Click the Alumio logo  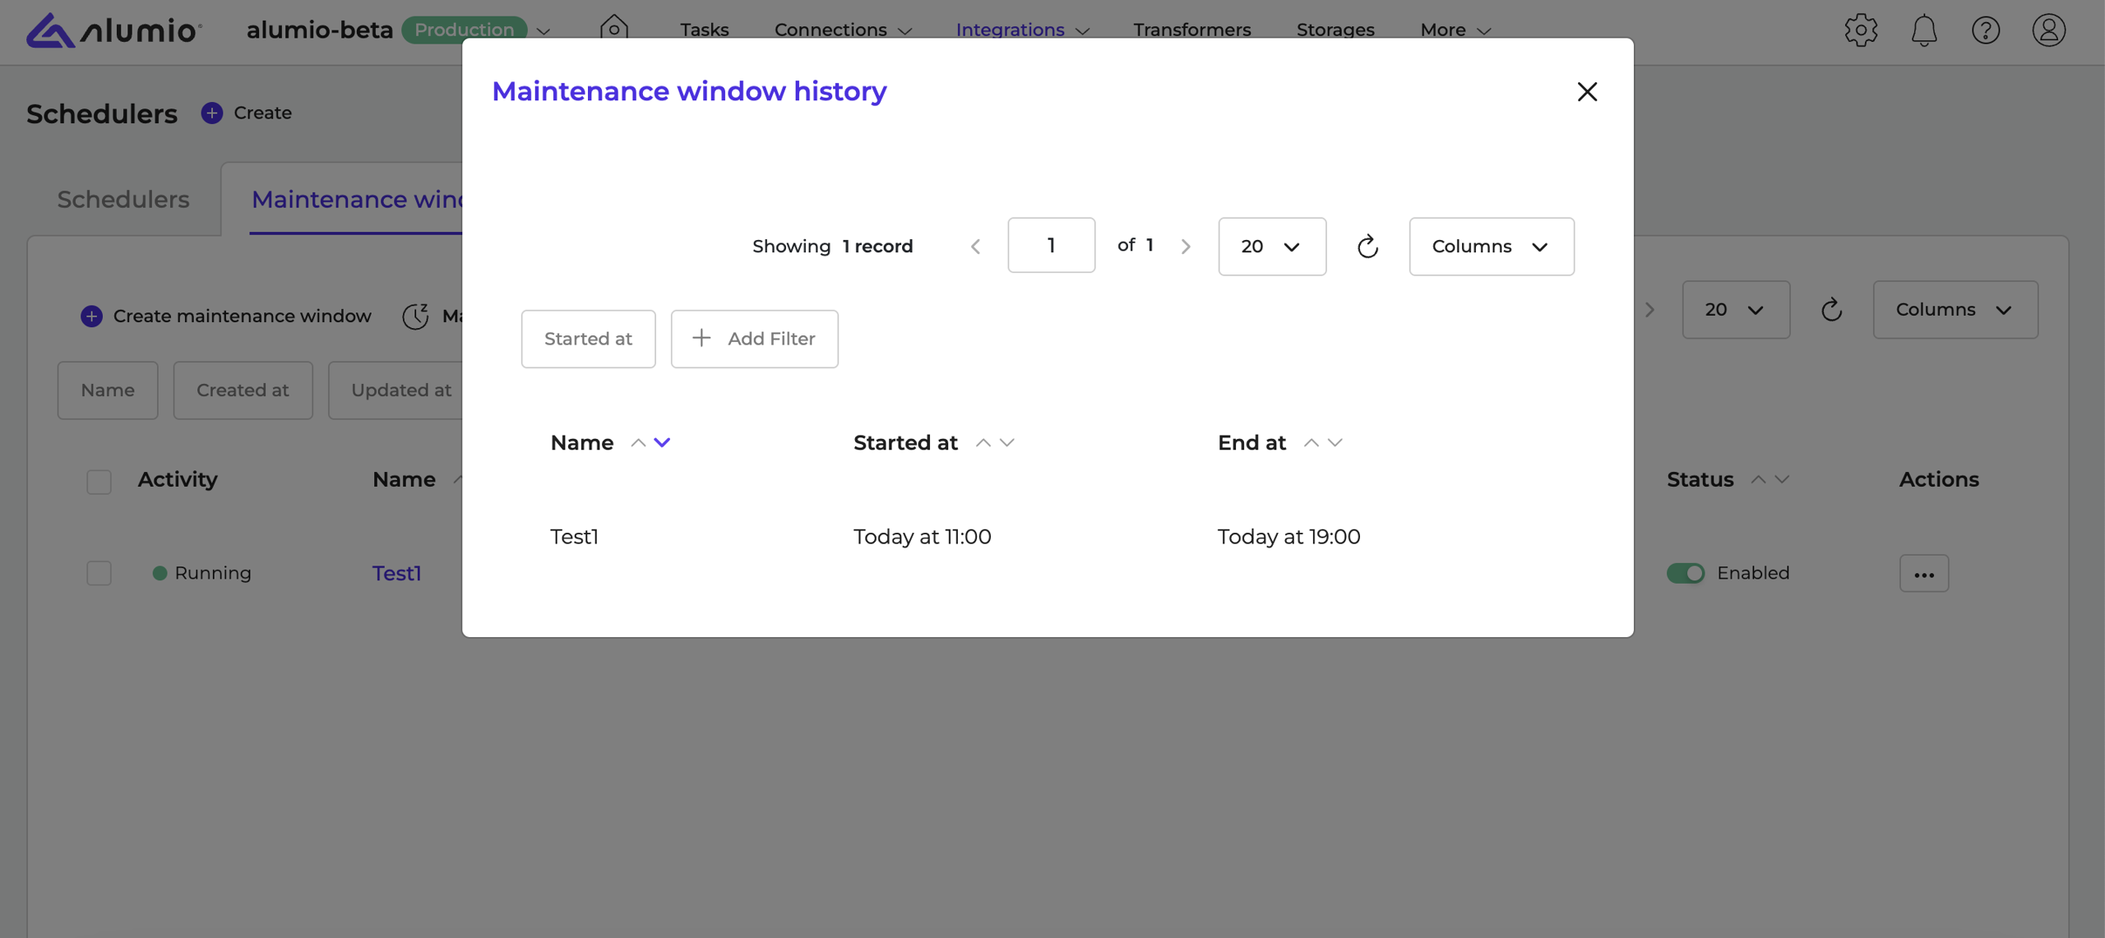113,30
